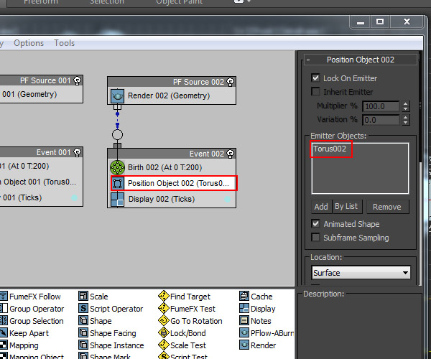Open the Location Surface dropdown
The width and height of the screenshot is (431, 359).
coord(361,273)
